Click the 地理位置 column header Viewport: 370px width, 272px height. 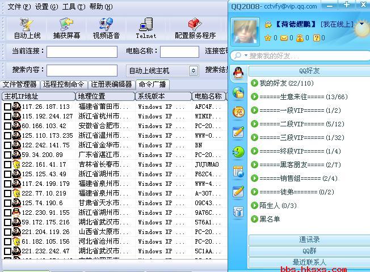(x=105, y=96)
